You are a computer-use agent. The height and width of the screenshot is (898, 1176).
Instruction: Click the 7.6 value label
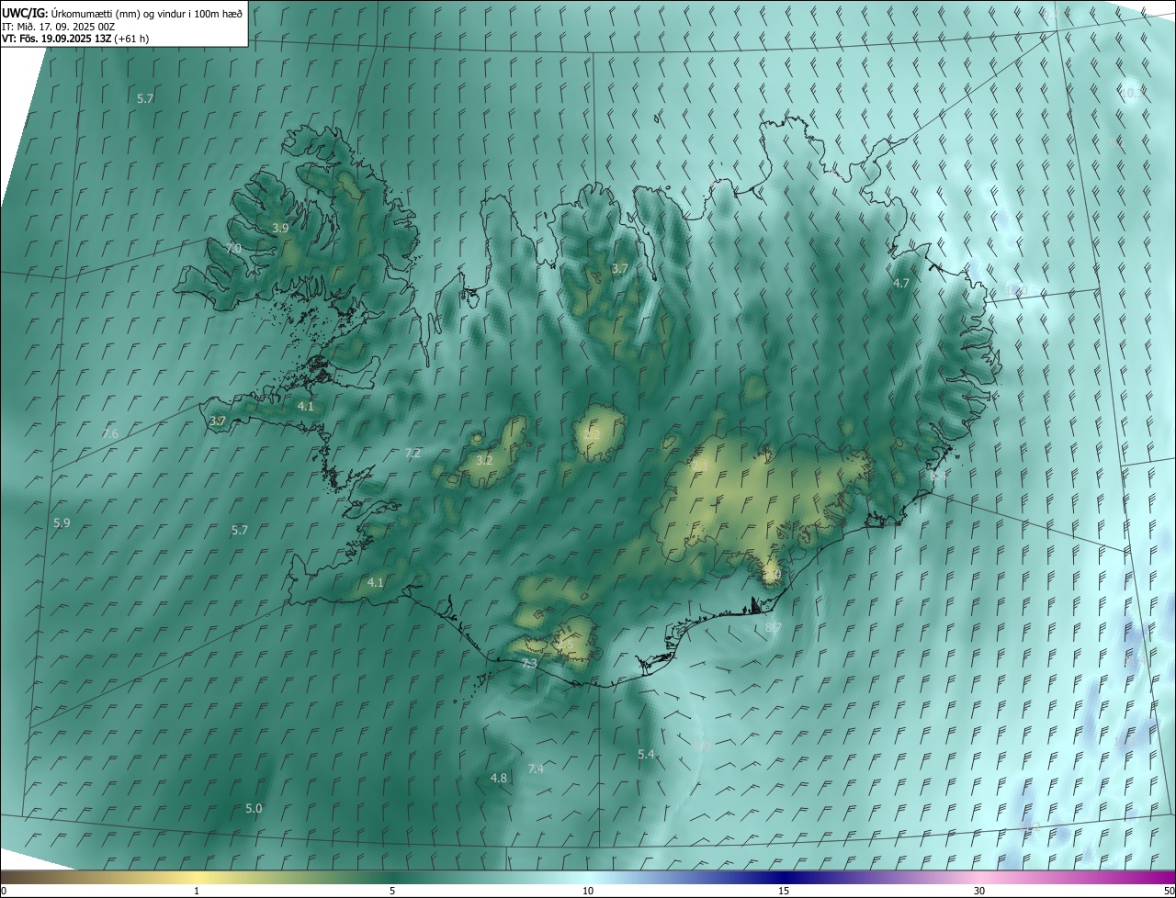[110, 433]
